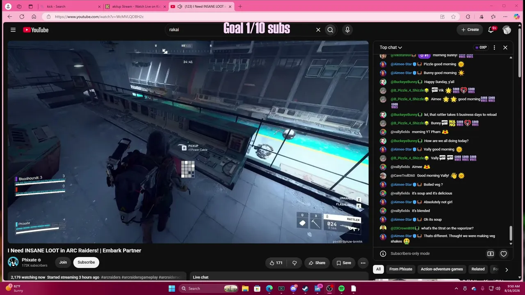Open the YouTube guide hamburger menu
525x295 pixels.
click(13, 29)
